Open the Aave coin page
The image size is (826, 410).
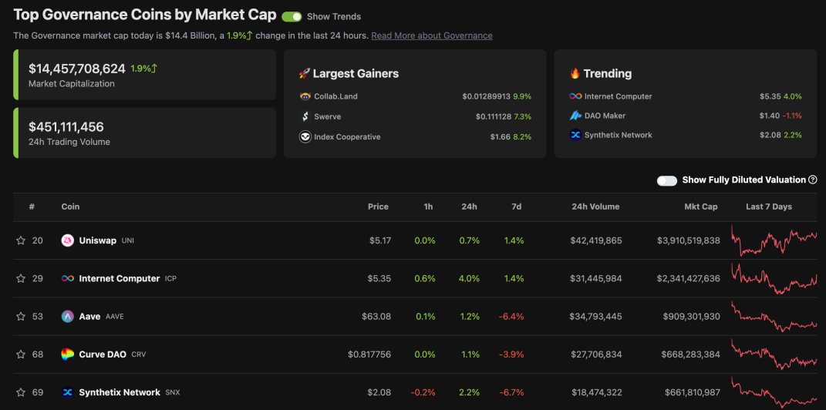pos(89,316)
